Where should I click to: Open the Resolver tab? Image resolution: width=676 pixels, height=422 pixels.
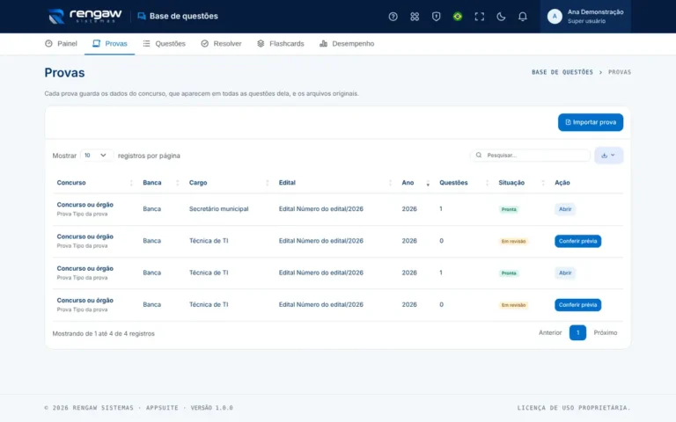[221, 43]
